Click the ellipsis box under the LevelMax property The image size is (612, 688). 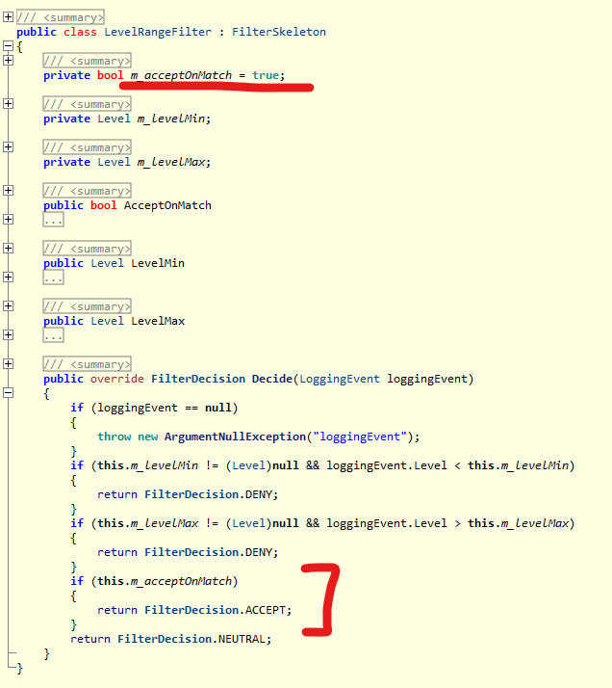point(53,335)
